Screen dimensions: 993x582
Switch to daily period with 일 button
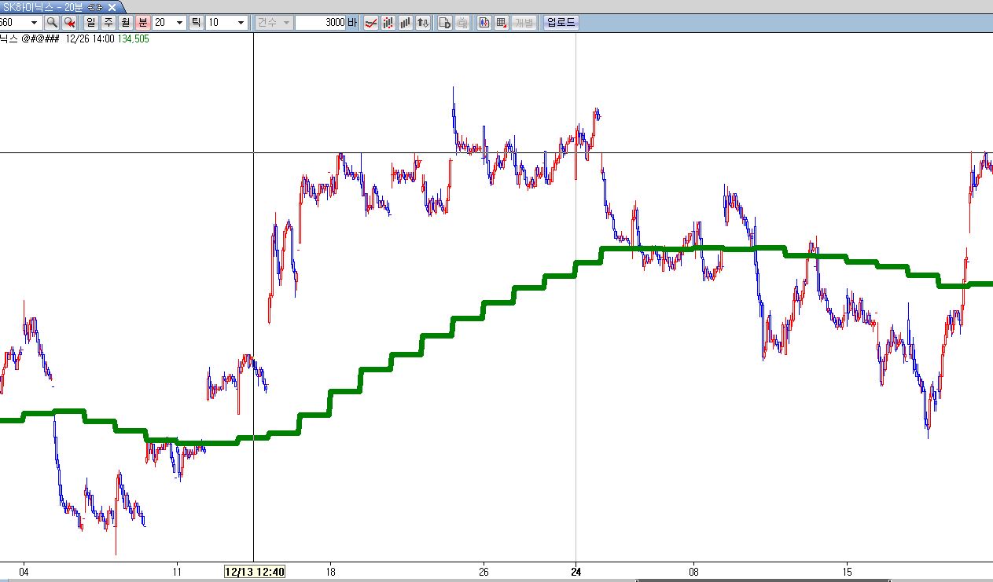pos(91,23)
